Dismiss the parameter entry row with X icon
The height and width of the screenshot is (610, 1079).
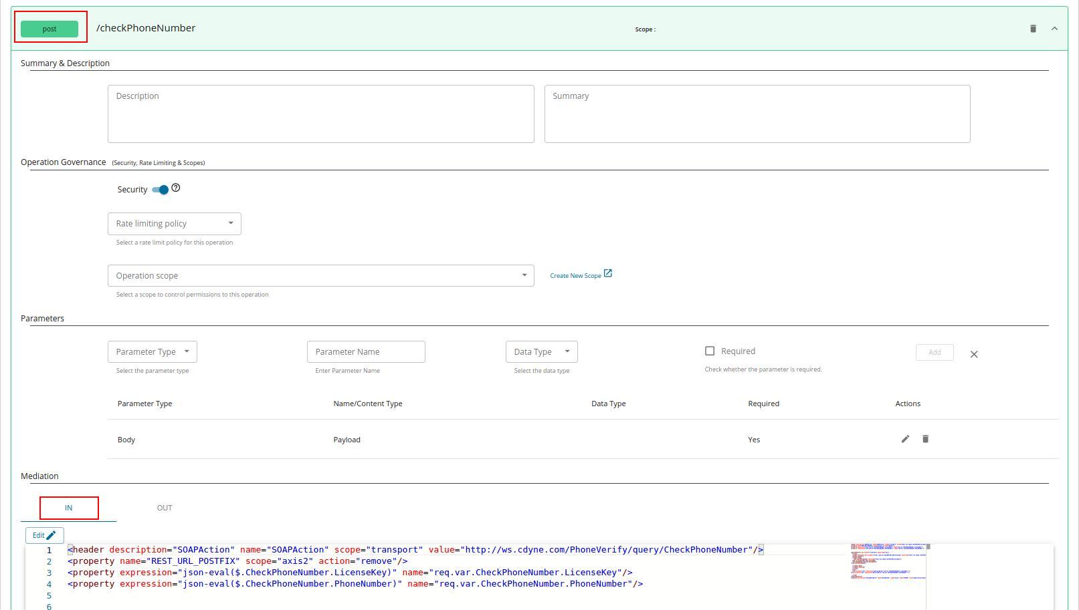974,354
